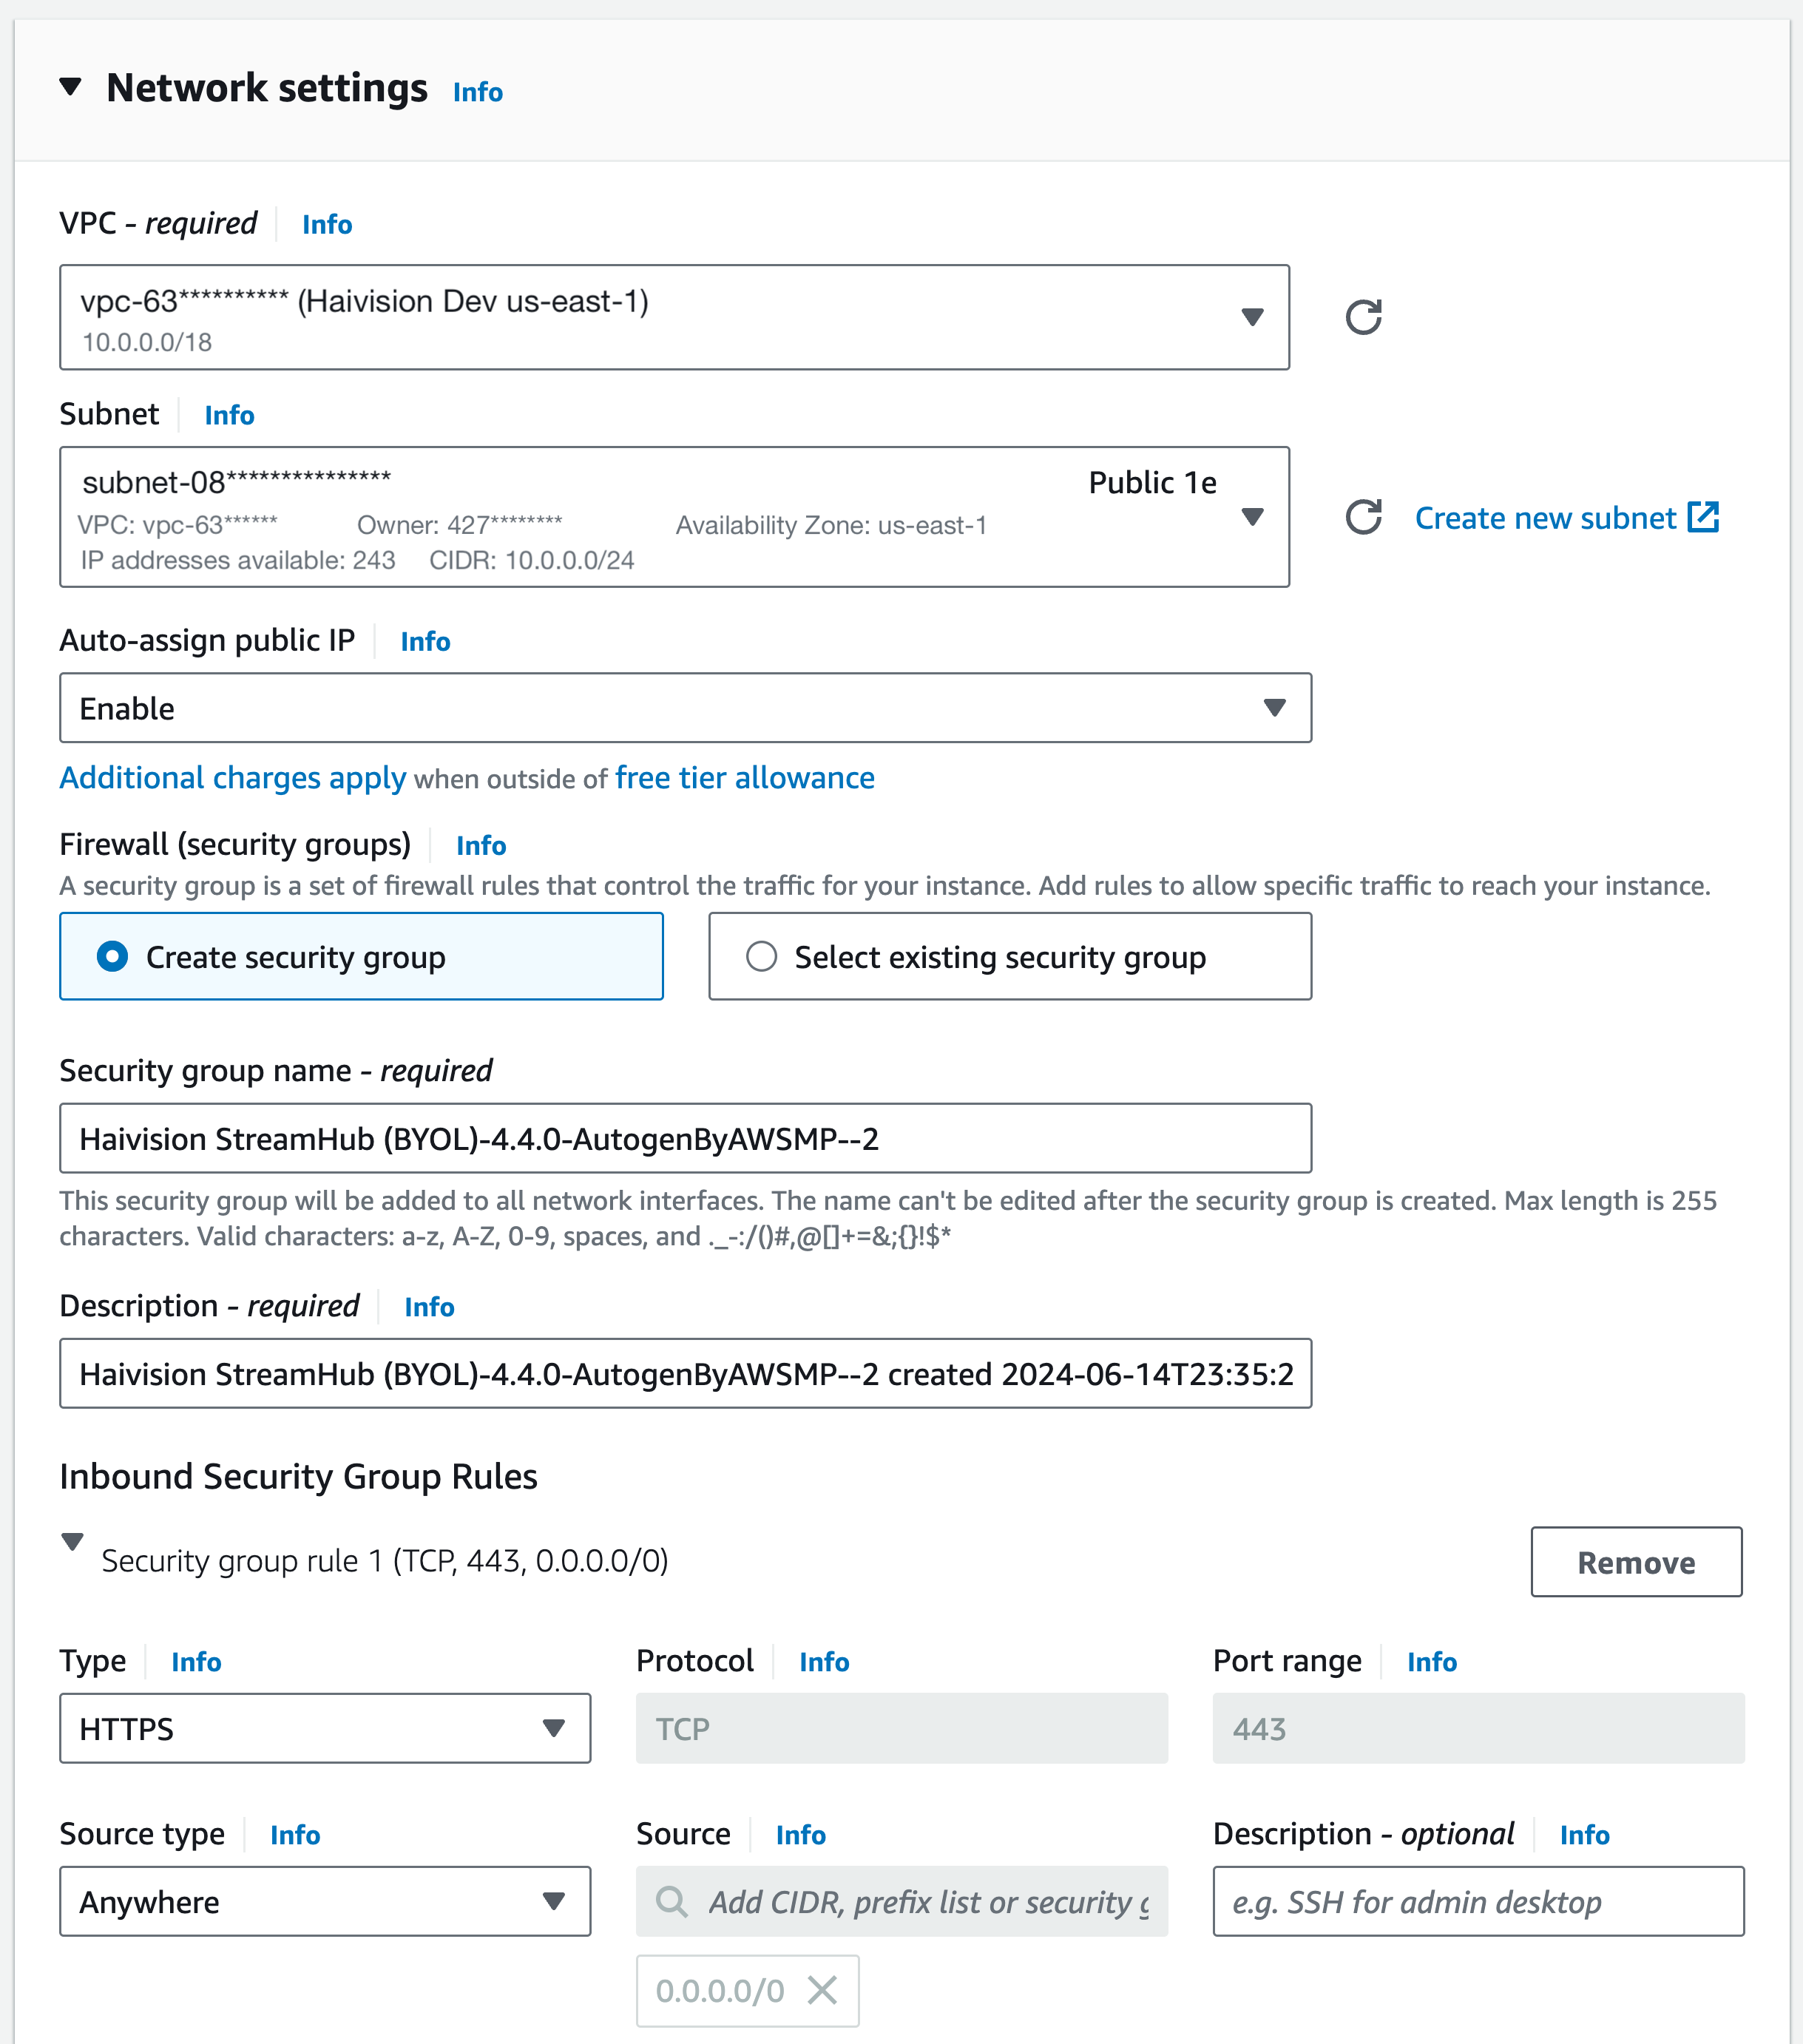1803x2044 pixels.
Task: Open the VPC dropdown
Action: [x=1251, y=317]
